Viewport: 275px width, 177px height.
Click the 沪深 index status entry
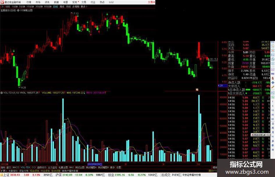[x=80, y=175]
